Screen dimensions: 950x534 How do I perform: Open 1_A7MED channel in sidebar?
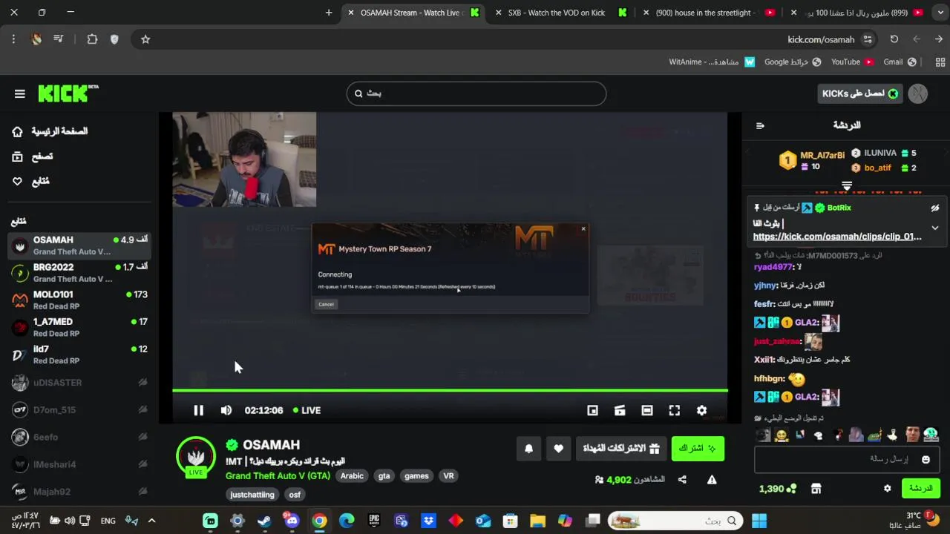[x=79, y=327]
